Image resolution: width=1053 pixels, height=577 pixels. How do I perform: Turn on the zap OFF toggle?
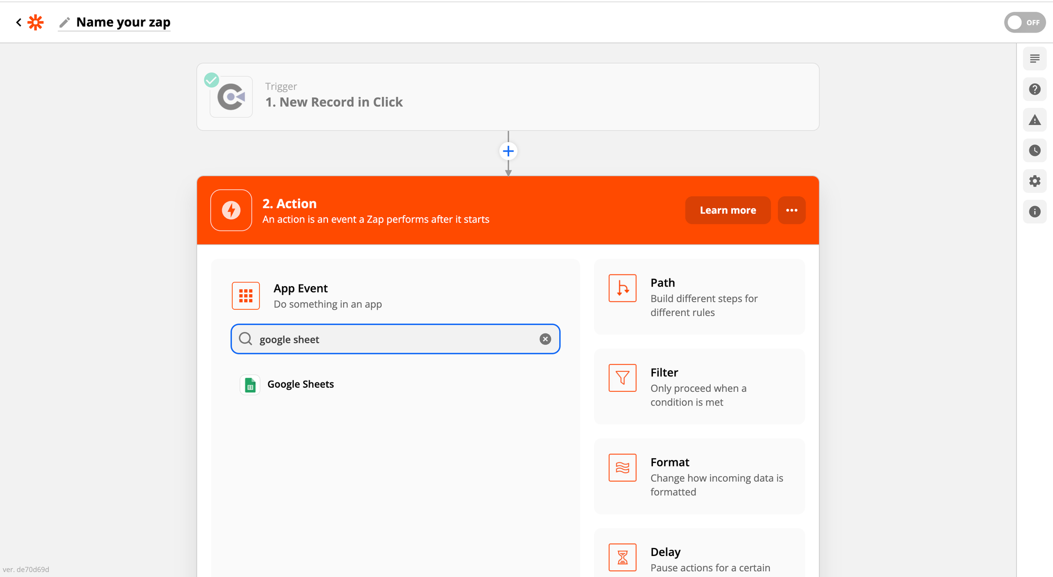click(x=1025, y=23)
